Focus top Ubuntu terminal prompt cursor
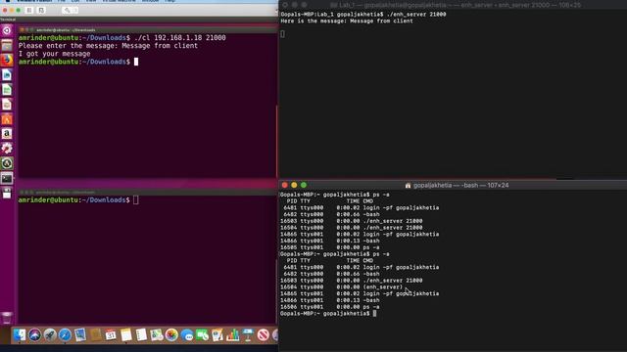 tap(136, 62)
